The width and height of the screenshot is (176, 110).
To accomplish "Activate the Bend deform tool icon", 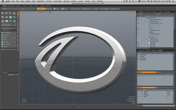I will (7, 21).
